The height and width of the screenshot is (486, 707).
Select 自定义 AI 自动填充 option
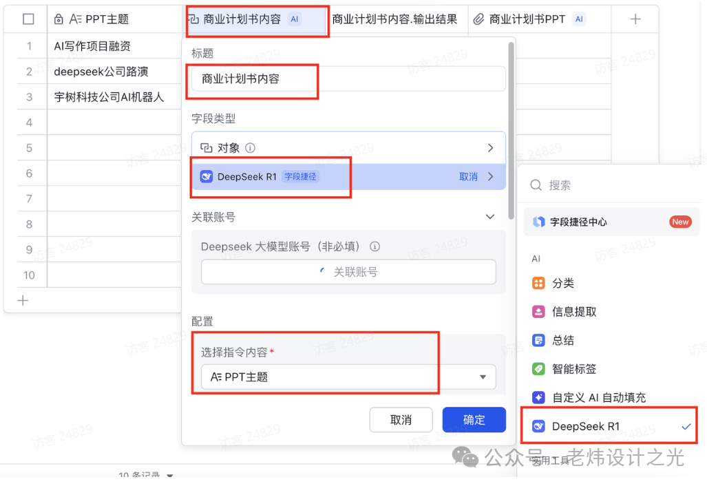click(611, 397)
